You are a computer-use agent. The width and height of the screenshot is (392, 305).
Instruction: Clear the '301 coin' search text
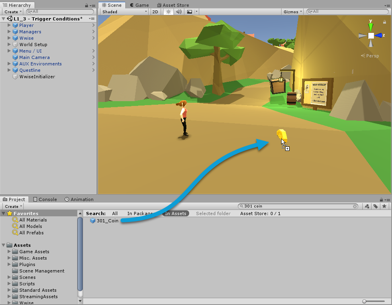355,206
